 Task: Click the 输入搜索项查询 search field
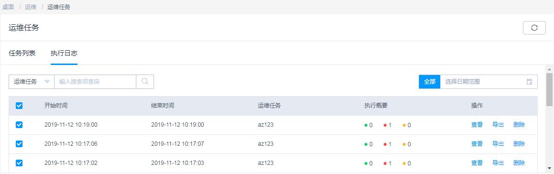(x=95, y=82)
